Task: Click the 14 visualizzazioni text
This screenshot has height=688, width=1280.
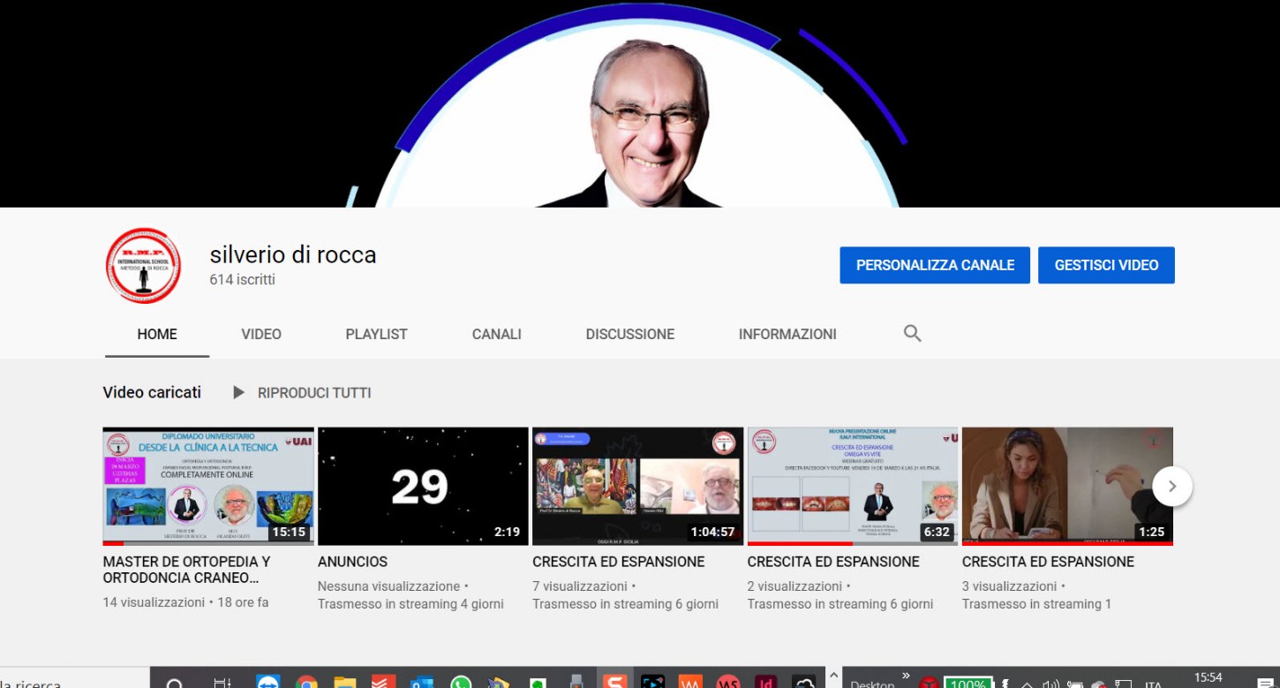Action: [154, 602]
